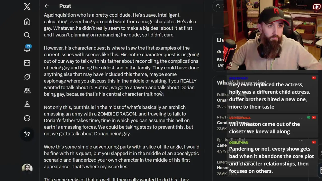
Task: Open the more options ellipsis beside the News trend
Action: (x=301, y=118)
